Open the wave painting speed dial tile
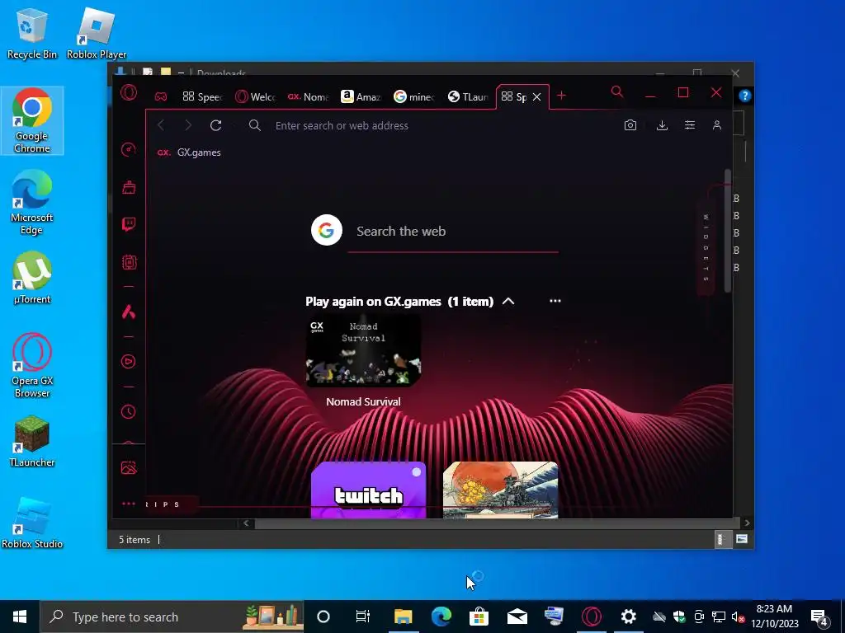845x633 pixels. (501, 490)
